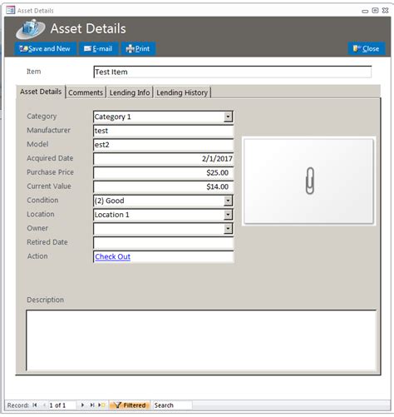Send the asset by E-mail
This screenshot has height=417, width=394.
pos(98,49)
